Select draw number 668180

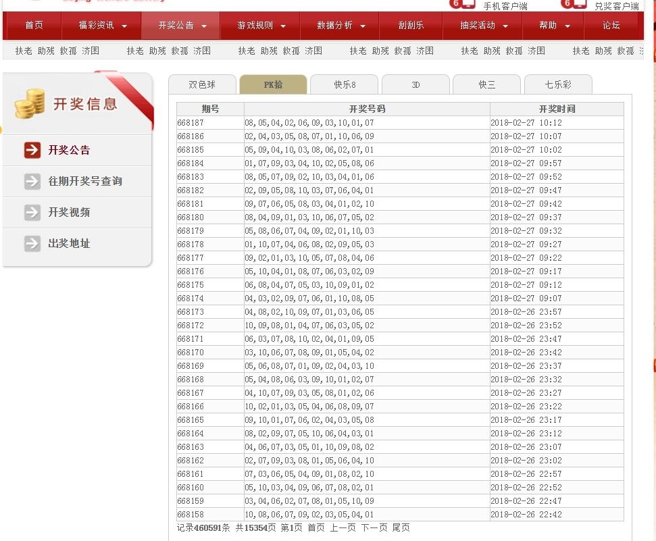[x=191, y=217]
